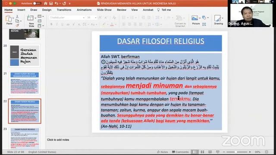The height and width of the screenshot is (155, 276).
Task: Switch to the View tab
Action: [x=135, y=10]
